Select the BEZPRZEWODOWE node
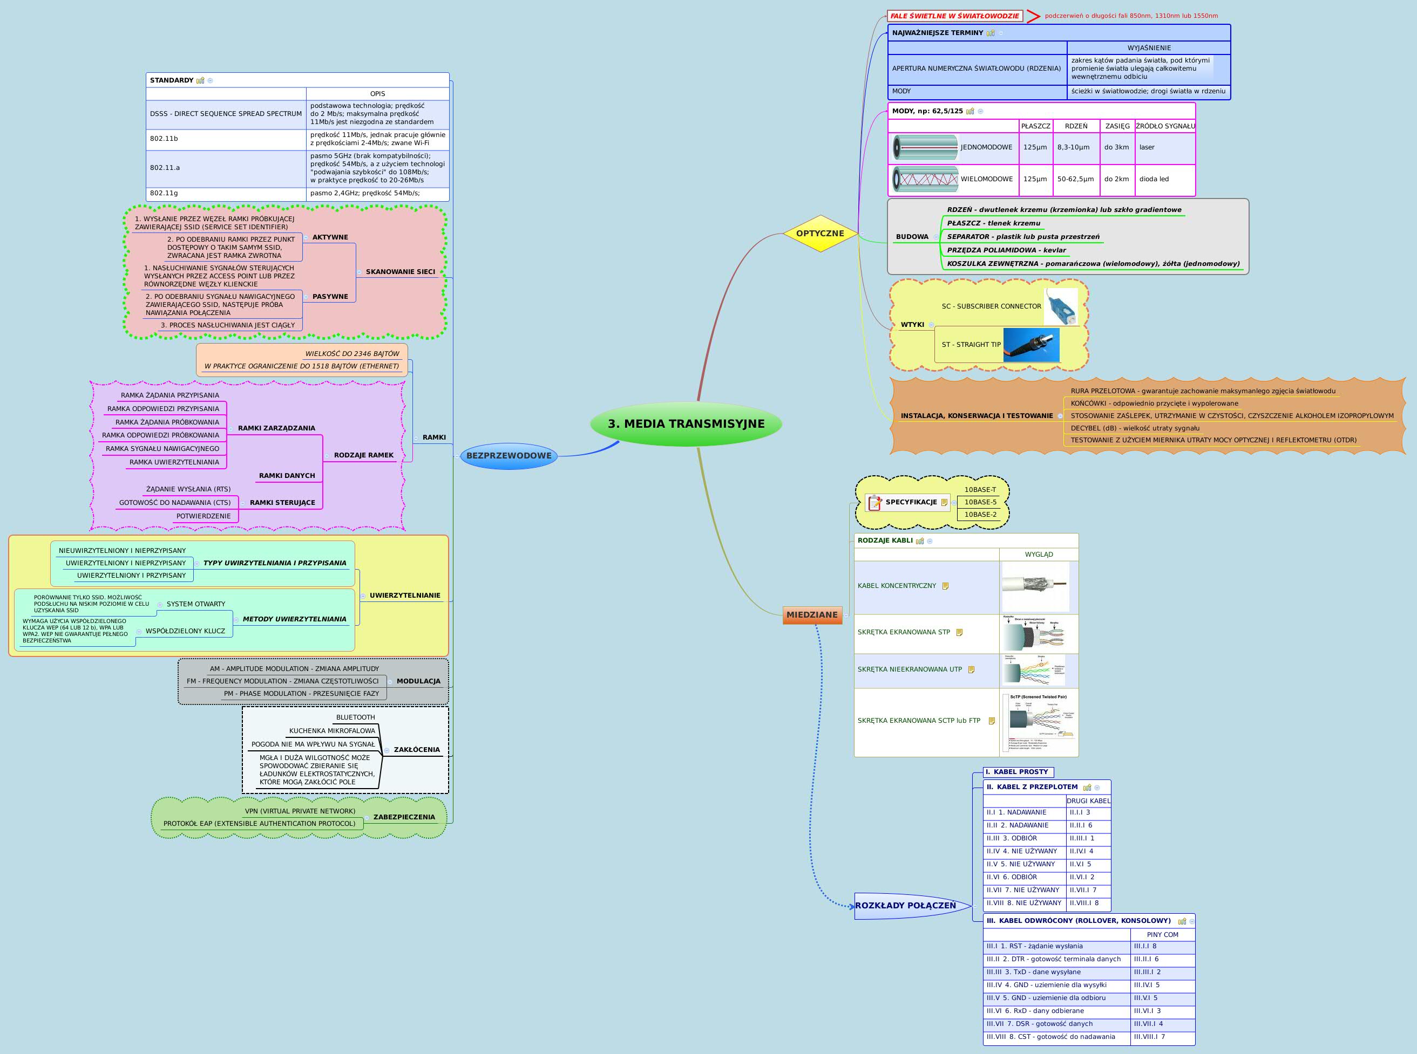This screenshot has height=1054, width=1417. point(511,456)
